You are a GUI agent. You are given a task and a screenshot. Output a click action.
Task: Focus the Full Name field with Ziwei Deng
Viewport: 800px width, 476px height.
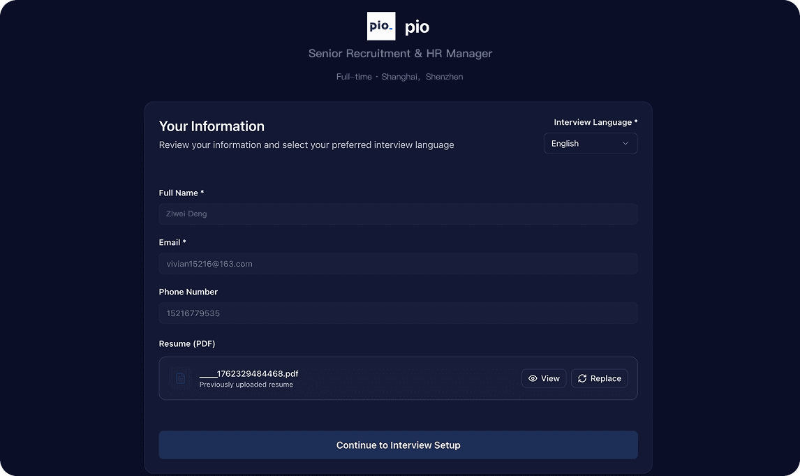(x=398, y=214)
